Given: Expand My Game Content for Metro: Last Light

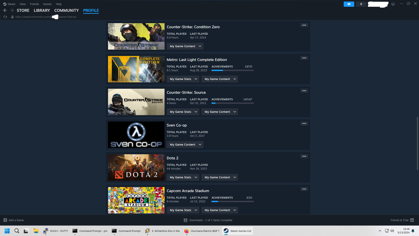Looking at the screenshot, I should pos(220,79).
